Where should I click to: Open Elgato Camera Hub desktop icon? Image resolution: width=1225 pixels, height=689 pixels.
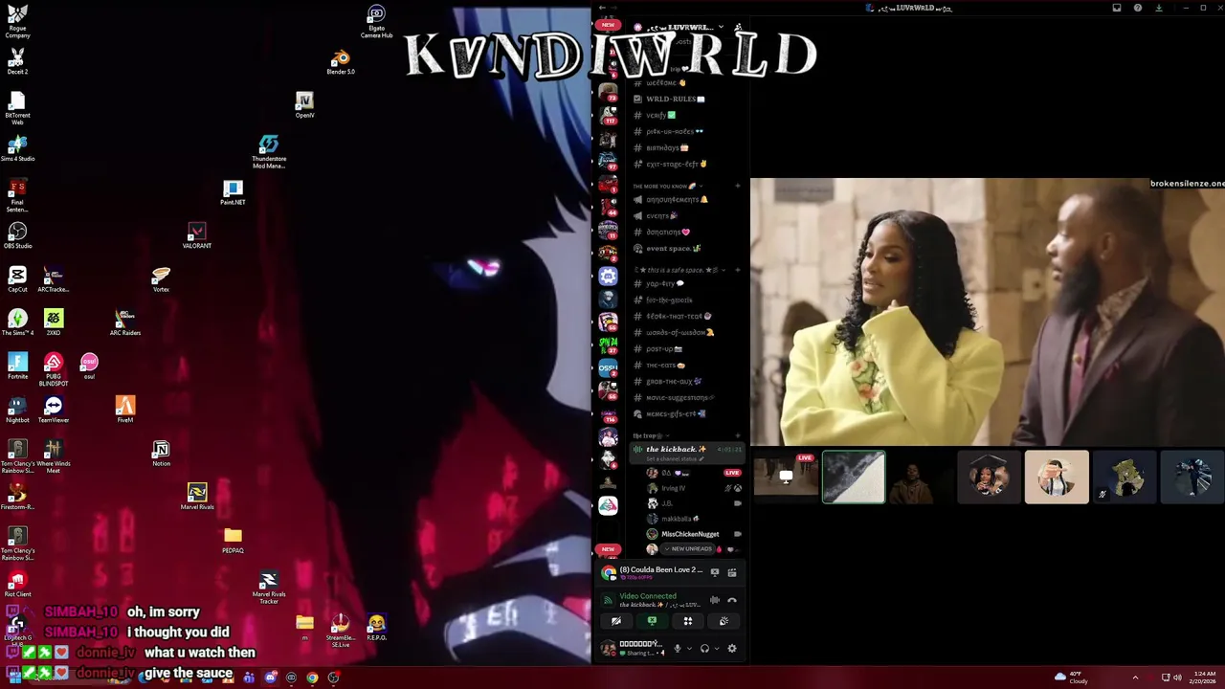[x=376, y=21]
